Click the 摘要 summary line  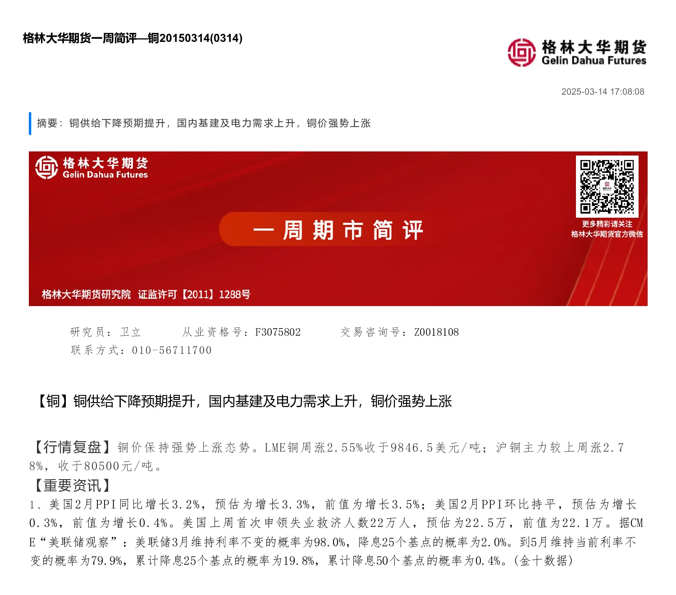click(x=204, y=123)
